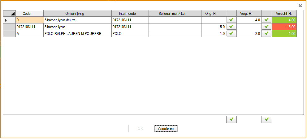Select the red -5.00 Verschil H. cell
The image size is (307, 139).
[x=284, y=27]
